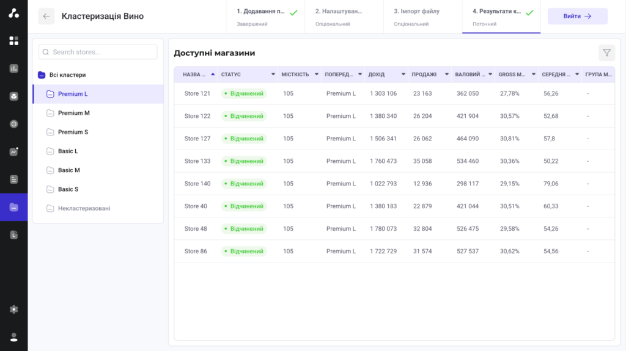Collapse the Всі кластери folder

pos(42,75)
